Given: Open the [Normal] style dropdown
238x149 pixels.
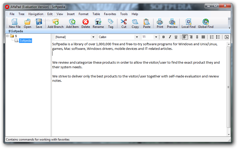Looking at the screenshot, I should (93, 37).
